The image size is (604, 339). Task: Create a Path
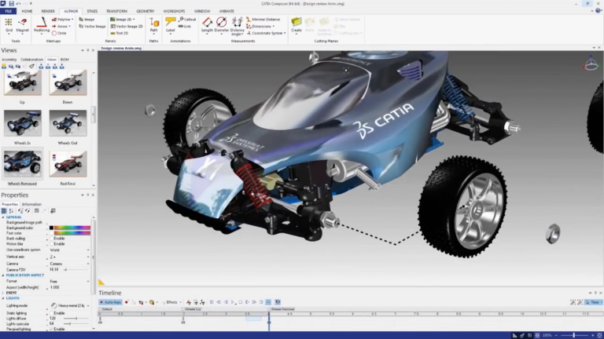point(153,25)
